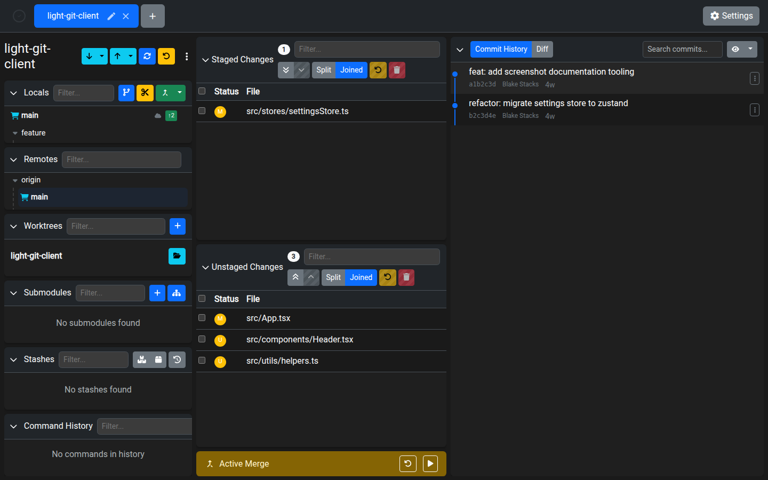Open the merge branch dropdown arrow in Locals
The height and width of the screenshot is (480, 768).
pyautogui.click(x=180, y=93)
